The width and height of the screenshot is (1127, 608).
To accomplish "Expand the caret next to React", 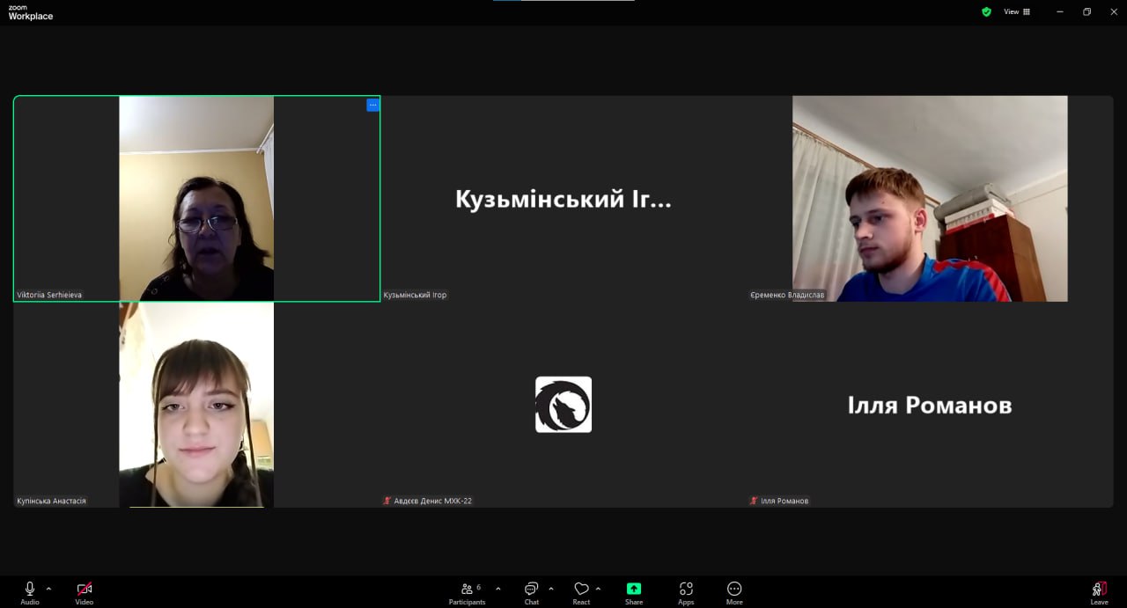I will coord(598,589).
